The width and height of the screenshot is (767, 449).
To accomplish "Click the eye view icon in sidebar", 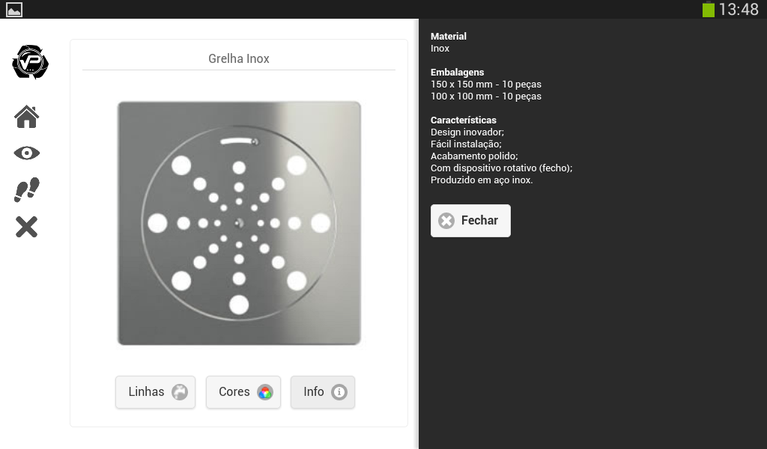I will tap(27, 153).
